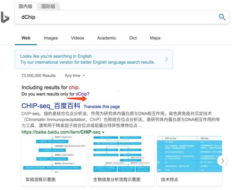Screen dimensions: 232x190
Task: Click the right chevron in the English notice banner
Action: [x=166, y=59]
